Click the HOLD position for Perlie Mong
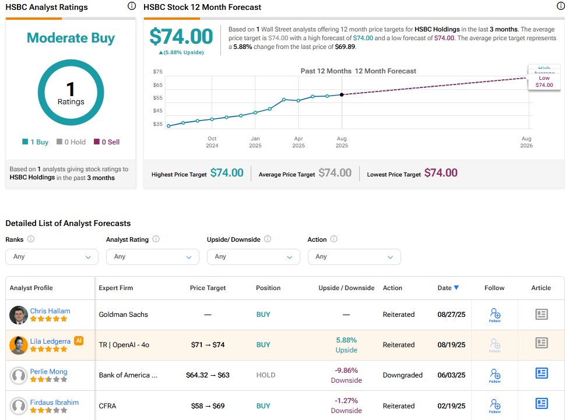 [x=265, y=375]
